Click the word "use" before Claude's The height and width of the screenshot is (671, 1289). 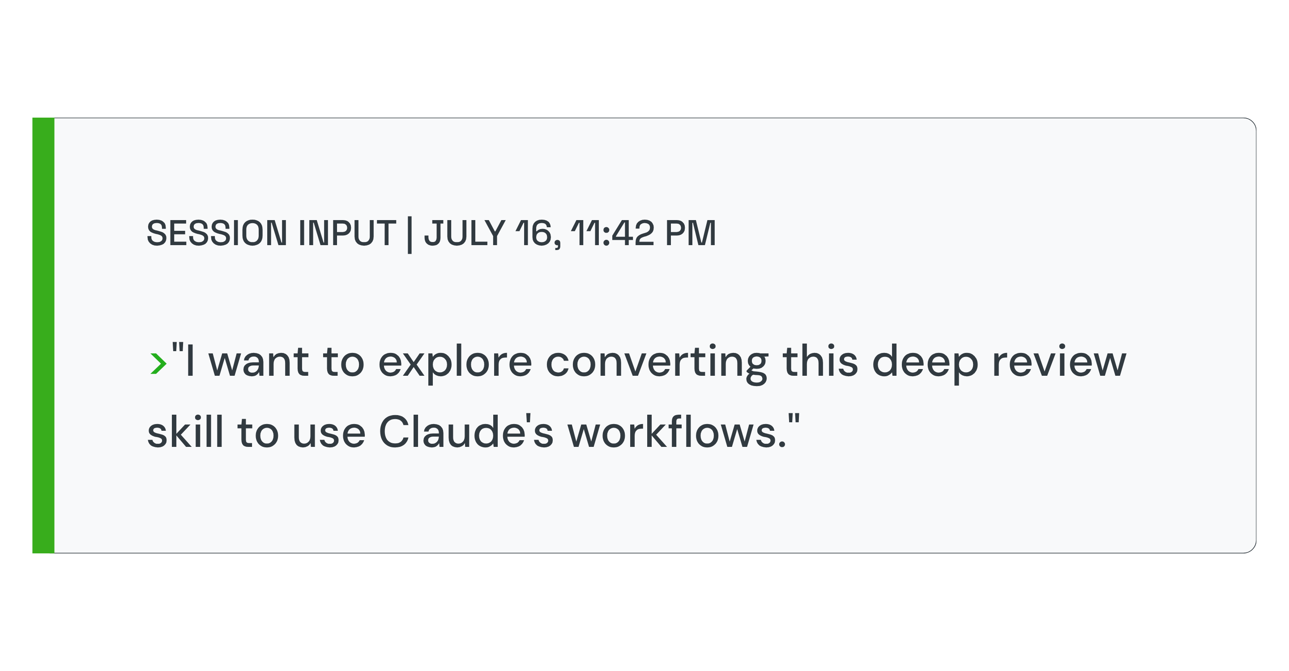[329, 434]
